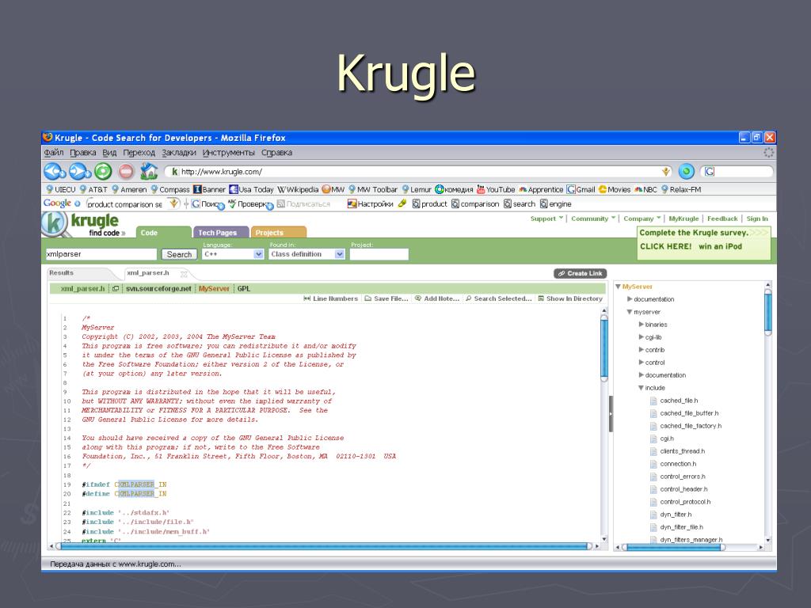This screenshot has height=608, width=811.
Task: Click the green Go button beside address bar
Action: (687, 171)
